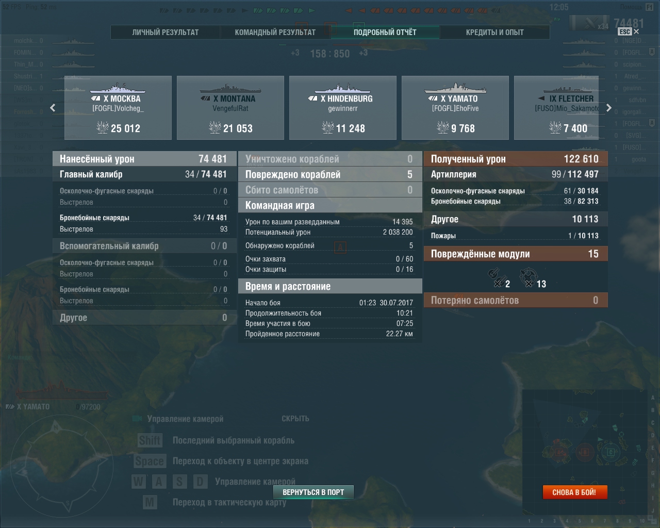Open the Личный результат tab
The image size is (660, 528).
166,32
